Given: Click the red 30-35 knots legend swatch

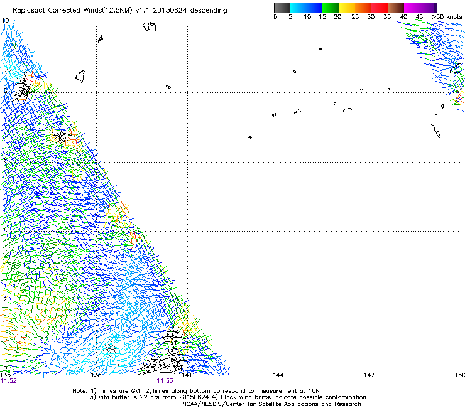Looking at the screenshot, I should pos(380,8).
